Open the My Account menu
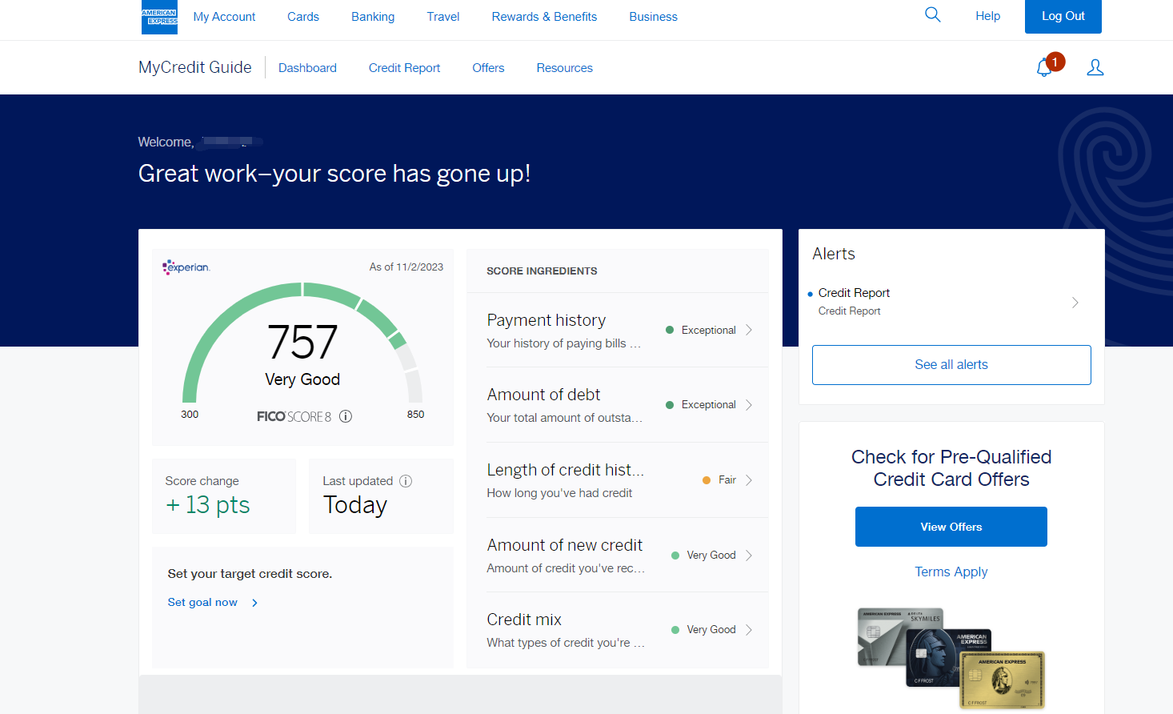This screenshot has height=714, width=1173. click(224, 17)
